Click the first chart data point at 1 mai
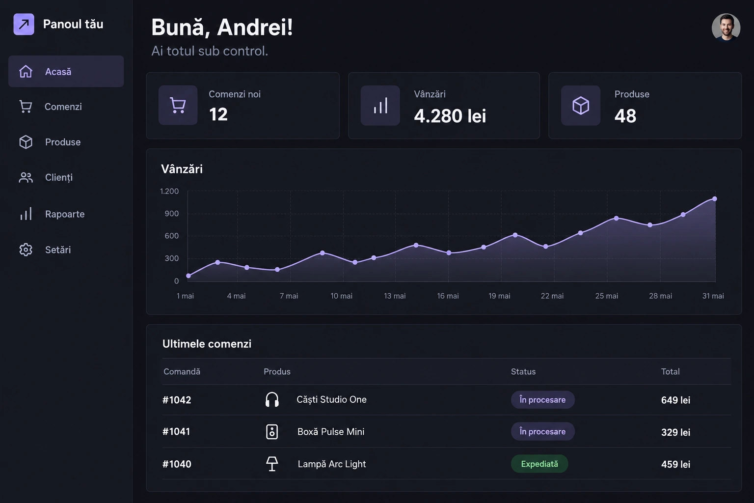This screenshot has height=503, width=754. [188, 276]
